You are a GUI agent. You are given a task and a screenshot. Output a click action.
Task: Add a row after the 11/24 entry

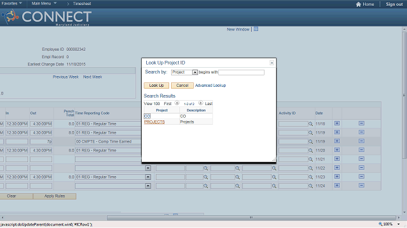pos(337,186)
